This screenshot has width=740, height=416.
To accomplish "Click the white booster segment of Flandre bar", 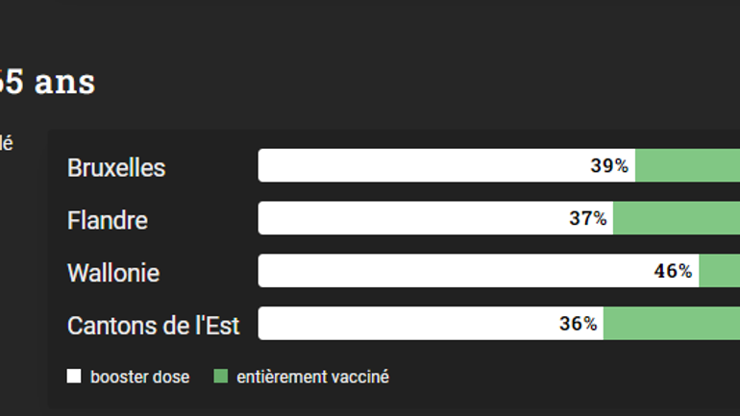I will (x=413, y=219).
